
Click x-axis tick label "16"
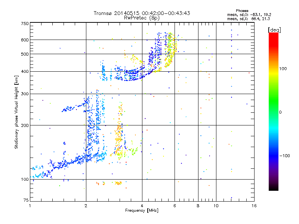tap(254, 206)
